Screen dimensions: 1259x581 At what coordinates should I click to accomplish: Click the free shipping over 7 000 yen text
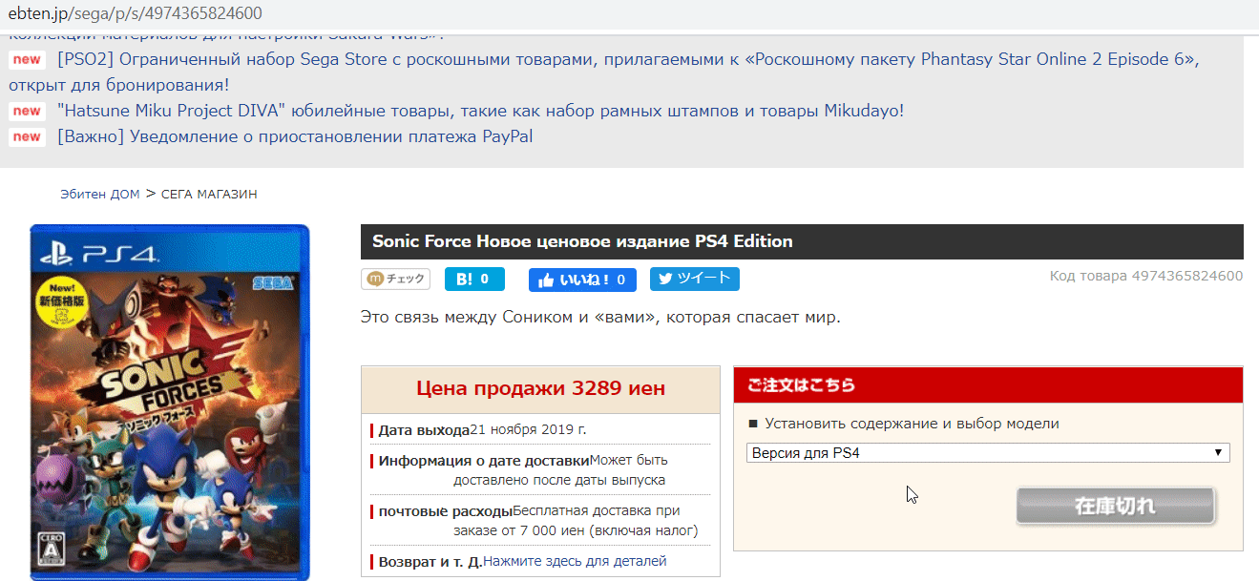click(576, 521)
